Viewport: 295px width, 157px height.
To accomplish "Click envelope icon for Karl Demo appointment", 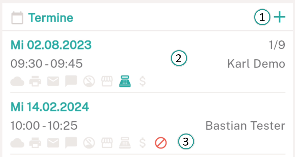I will pos(53,81).
